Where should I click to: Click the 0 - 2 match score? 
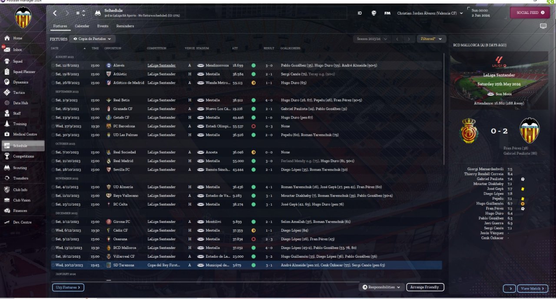point(499,131)
